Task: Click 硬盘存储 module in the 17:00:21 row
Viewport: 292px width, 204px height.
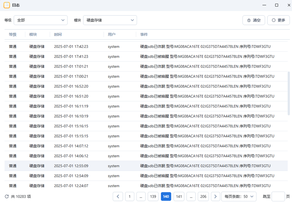Action: click(37, 77)
